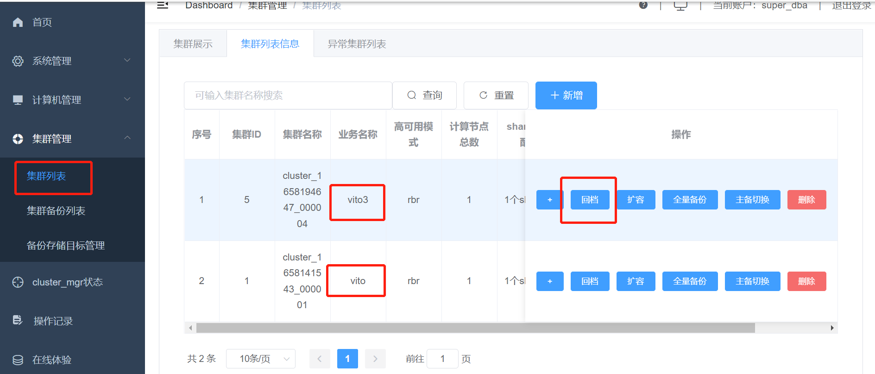The height and width of the screenshot is (374, 875).
Task: Click 全量备份 for the vito3 cluster
Action: [x=690, y=200]
